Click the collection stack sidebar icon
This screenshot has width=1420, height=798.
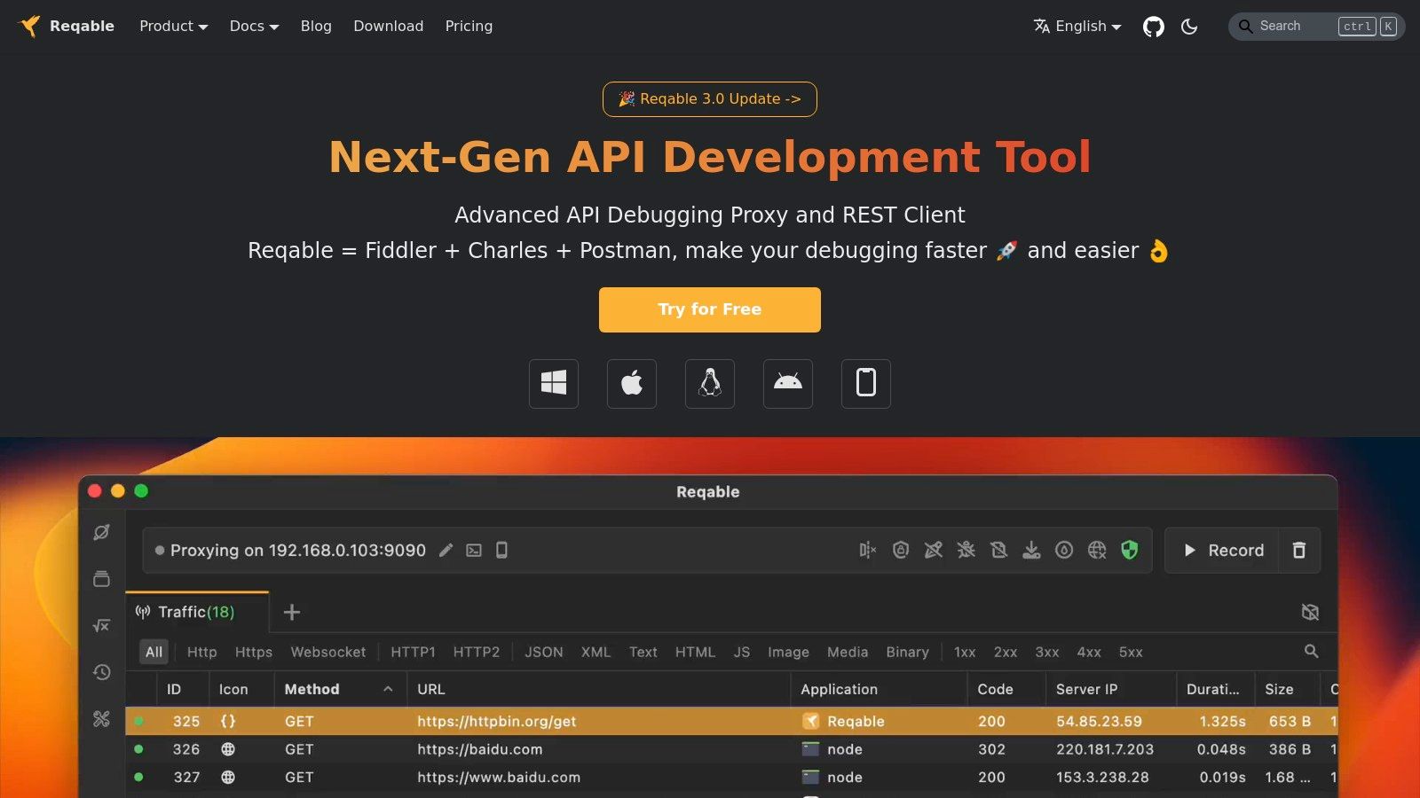pyautogui.click(x=102, y=579)
